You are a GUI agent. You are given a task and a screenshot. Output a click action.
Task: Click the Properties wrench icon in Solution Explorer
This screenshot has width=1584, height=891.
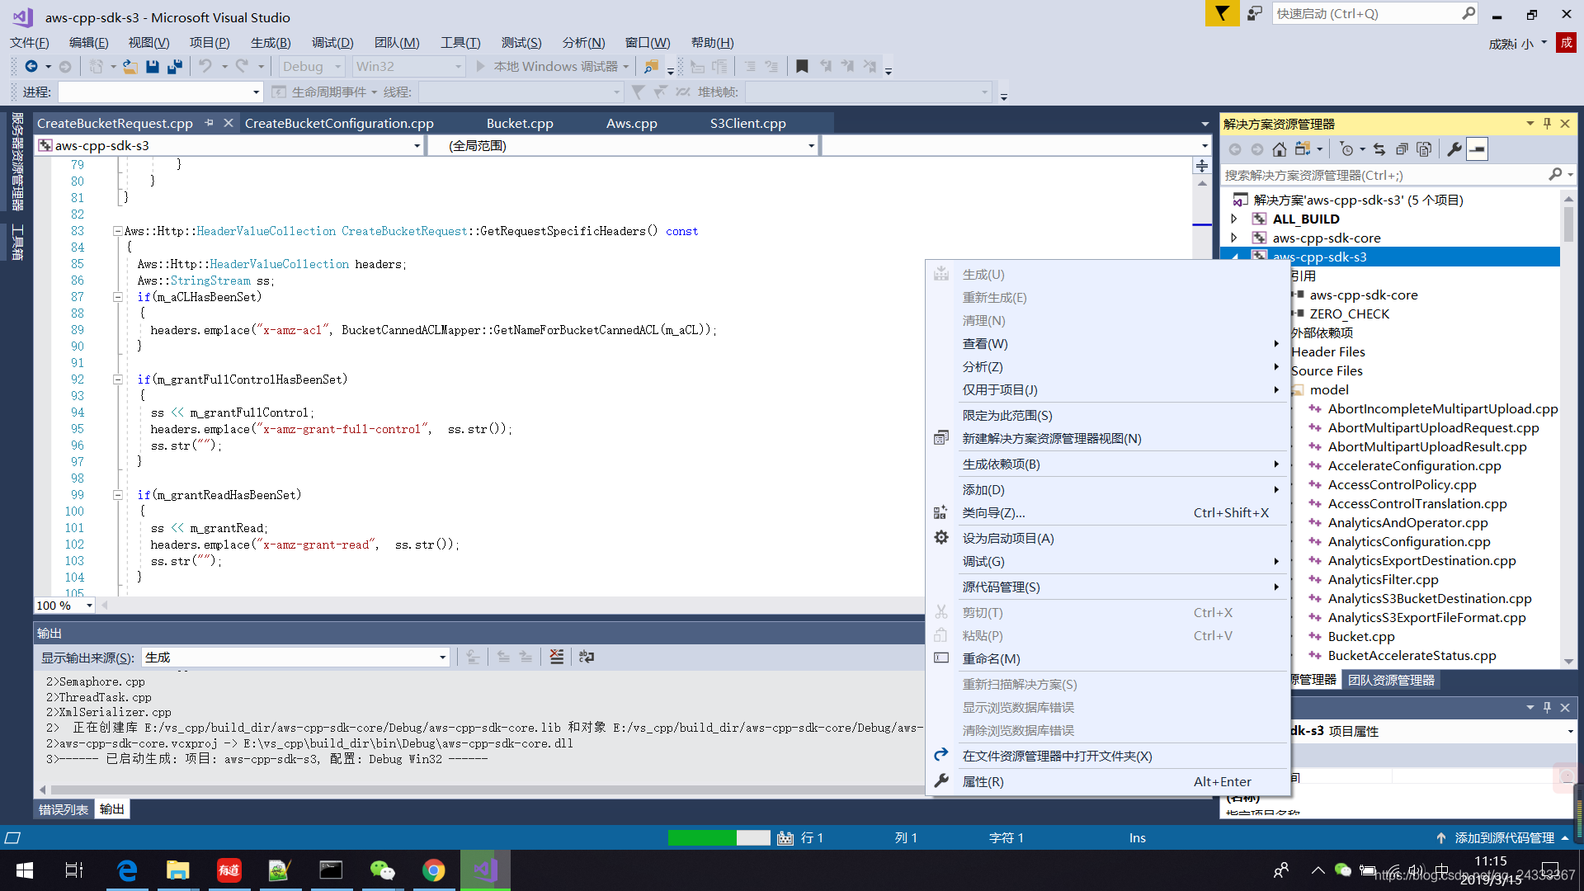[x=1454, y=148]
